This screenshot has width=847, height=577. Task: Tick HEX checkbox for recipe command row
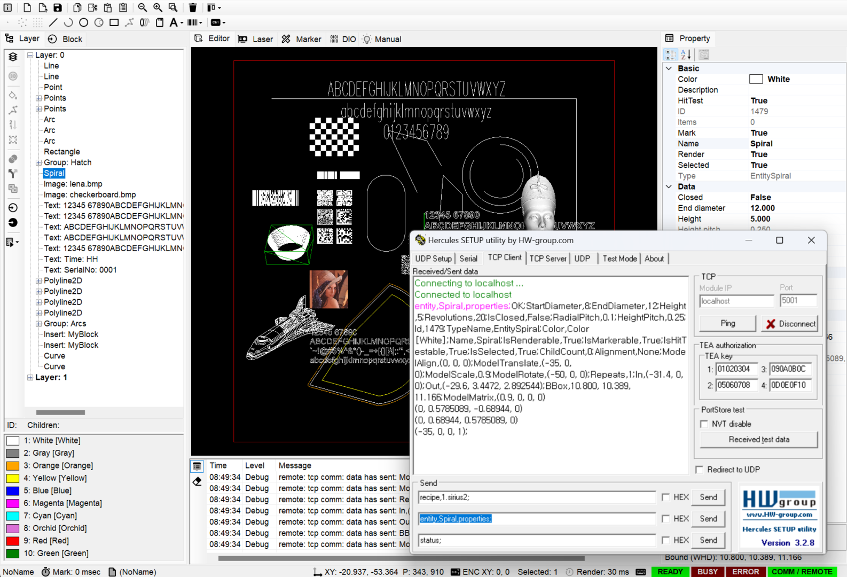[665, 497]
